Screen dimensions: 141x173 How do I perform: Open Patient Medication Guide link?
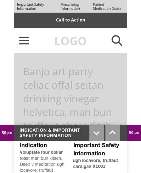click(107, 7)
